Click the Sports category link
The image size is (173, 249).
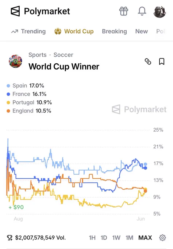click(38, 55)
